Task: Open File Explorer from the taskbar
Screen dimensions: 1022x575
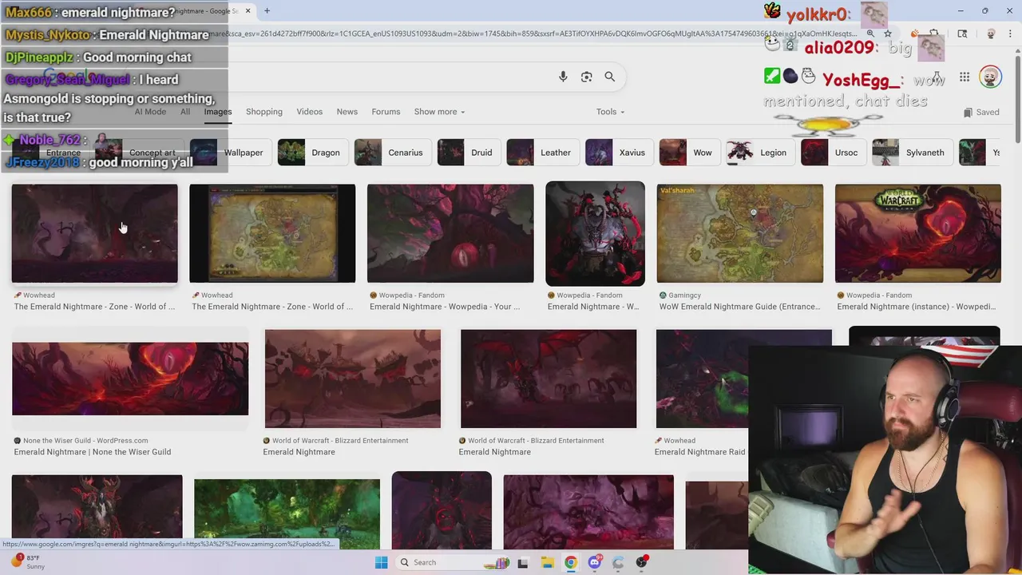Action: (546, 562)
